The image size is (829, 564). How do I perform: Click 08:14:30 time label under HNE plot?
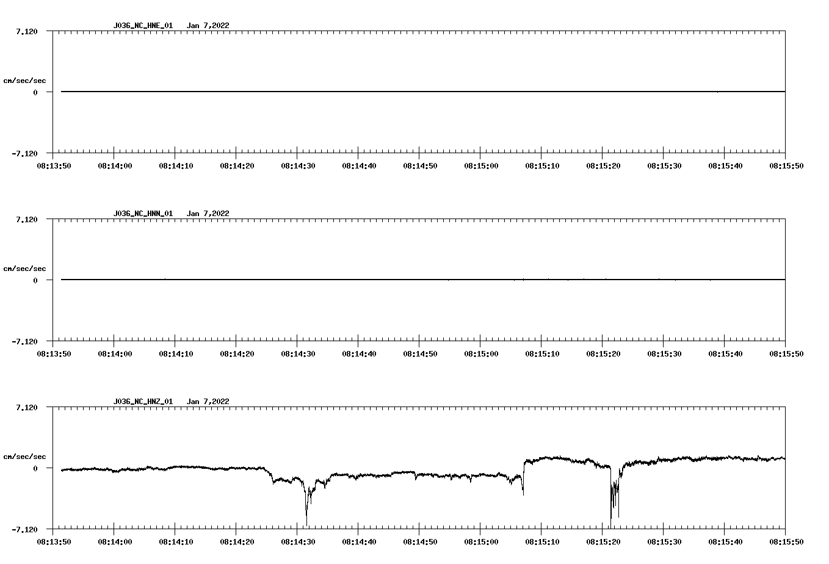tap(298, 165)
